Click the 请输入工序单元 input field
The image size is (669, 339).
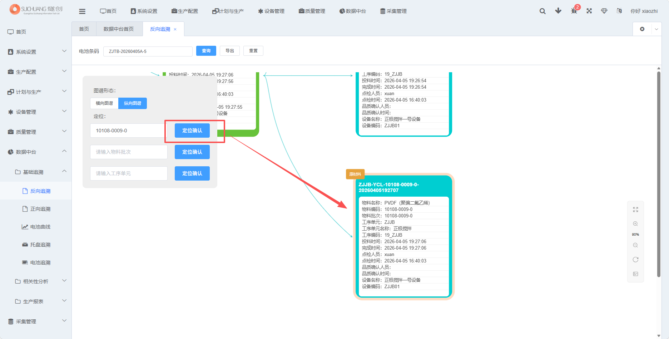tap(129, 173)
